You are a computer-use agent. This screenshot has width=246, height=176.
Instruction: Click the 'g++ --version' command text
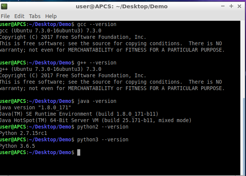[97, 63]
